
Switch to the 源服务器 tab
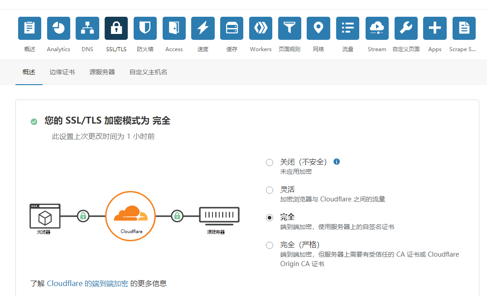102,72
